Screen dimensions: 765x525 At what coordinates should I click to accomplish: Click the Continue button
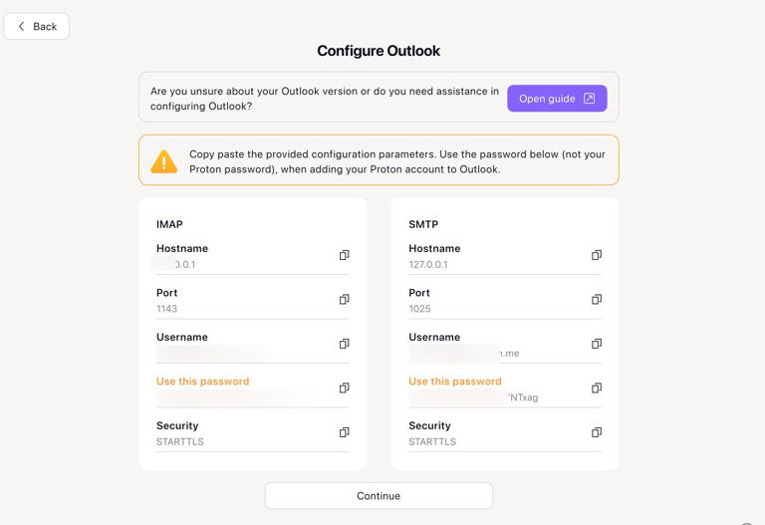pyautogui.click(x=379, y=496)
